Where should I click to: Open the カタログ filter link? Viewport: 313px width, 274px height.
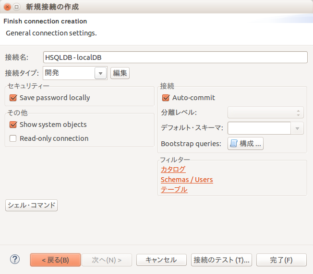coord(173,170)
